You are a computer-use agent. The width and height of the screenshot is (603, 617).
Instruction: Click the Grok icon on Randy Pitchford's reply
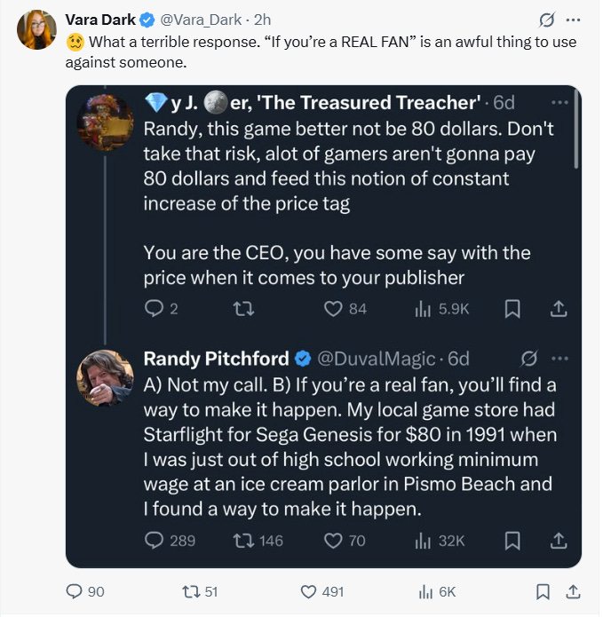(528, 359)
